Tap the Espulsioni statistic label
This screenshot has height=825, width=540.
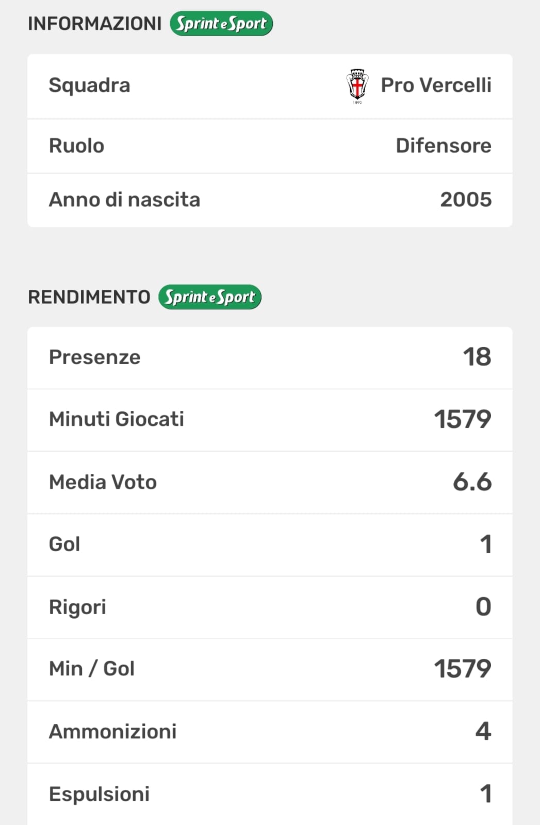99,794
